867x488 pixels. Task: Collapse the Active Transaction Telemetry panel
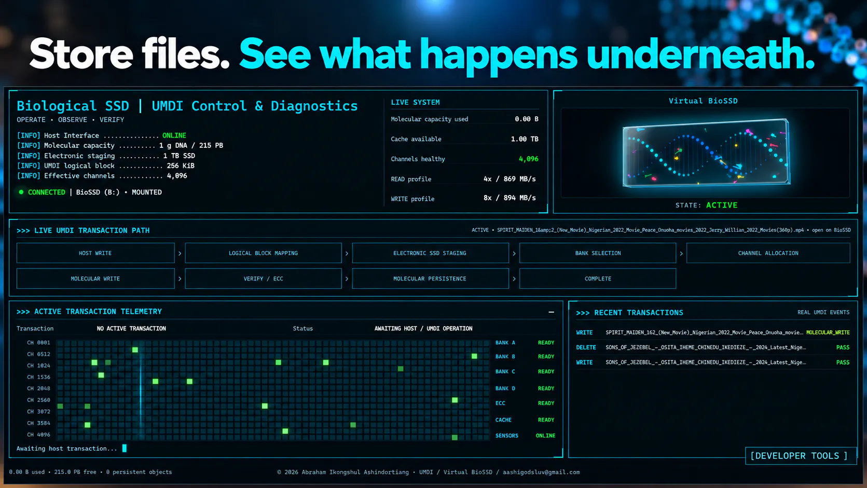(x=551, y=312)
